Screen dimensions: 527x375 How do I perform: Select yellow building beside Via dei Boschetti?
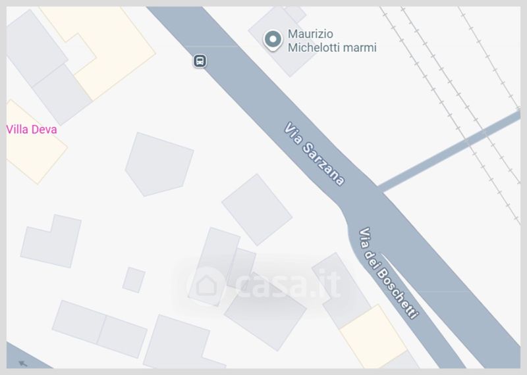(374, 337)
